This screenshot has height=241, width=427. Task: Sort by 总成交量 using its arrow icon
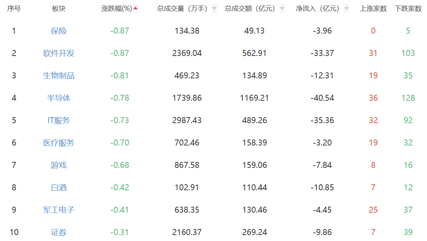214,8
